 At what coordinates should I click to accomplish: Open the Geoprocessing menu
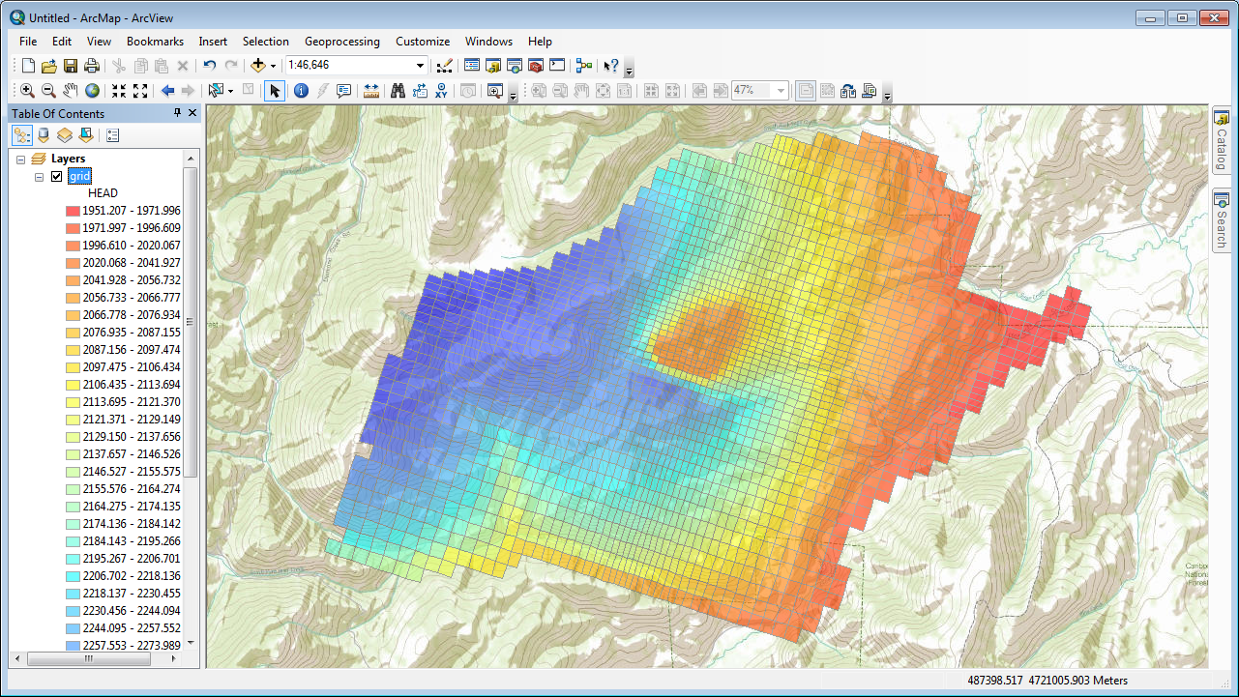(x=341, y=42)
